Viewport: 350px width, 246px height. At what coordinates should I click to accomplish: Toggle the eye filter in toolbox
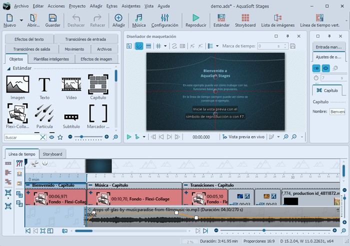pyautogui.click(x=51, y=137)
